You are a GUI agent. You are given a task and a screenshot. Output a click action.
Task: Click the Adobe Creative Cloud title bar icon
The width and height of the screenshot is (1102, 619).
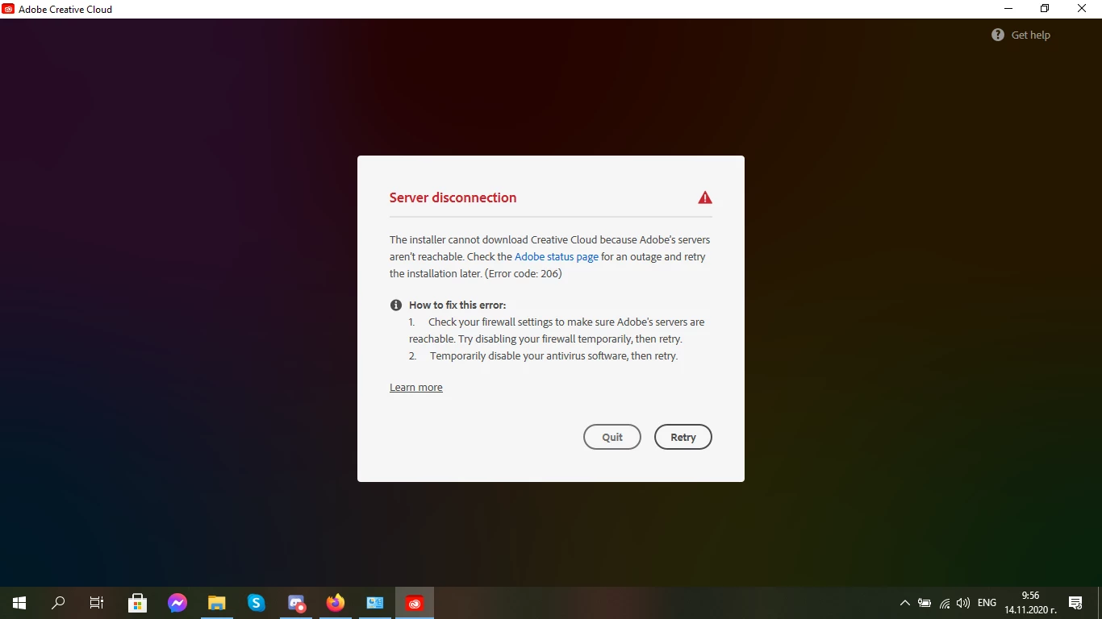[x=8, y=9]
